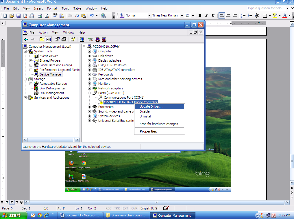Click the Print icon in Computer Management toolbar
Screen dimensions: 294x219
tap(64, 39)
